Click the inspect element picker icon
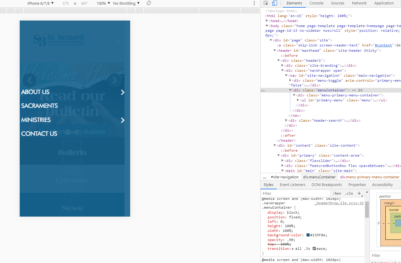The image size is (401, 263). [266, 3]
